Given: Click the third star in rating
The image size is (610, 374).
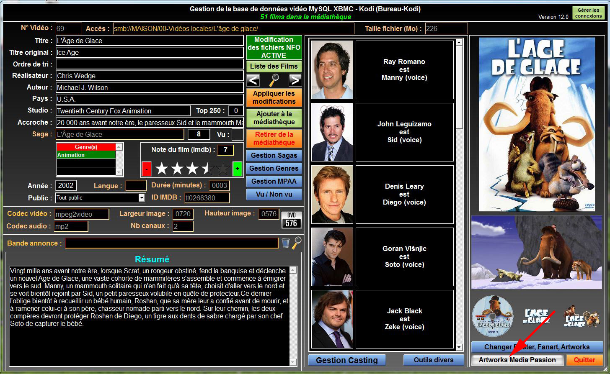Looking at the screenshot, I should tap(192, 169).
